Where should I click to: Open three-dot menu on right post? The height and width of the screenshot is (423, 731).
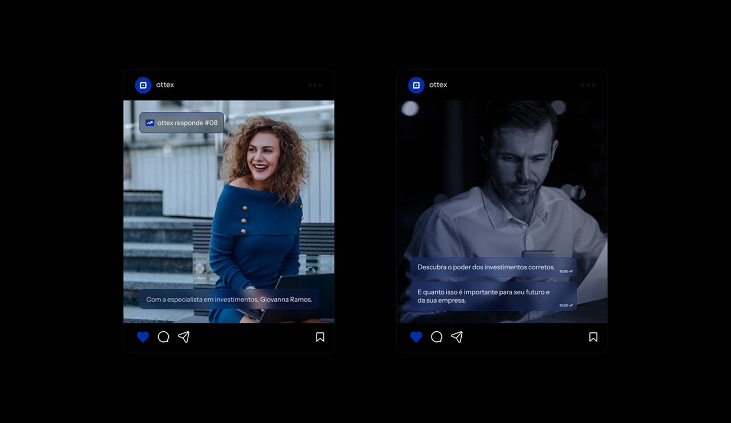tap(588, 85)
